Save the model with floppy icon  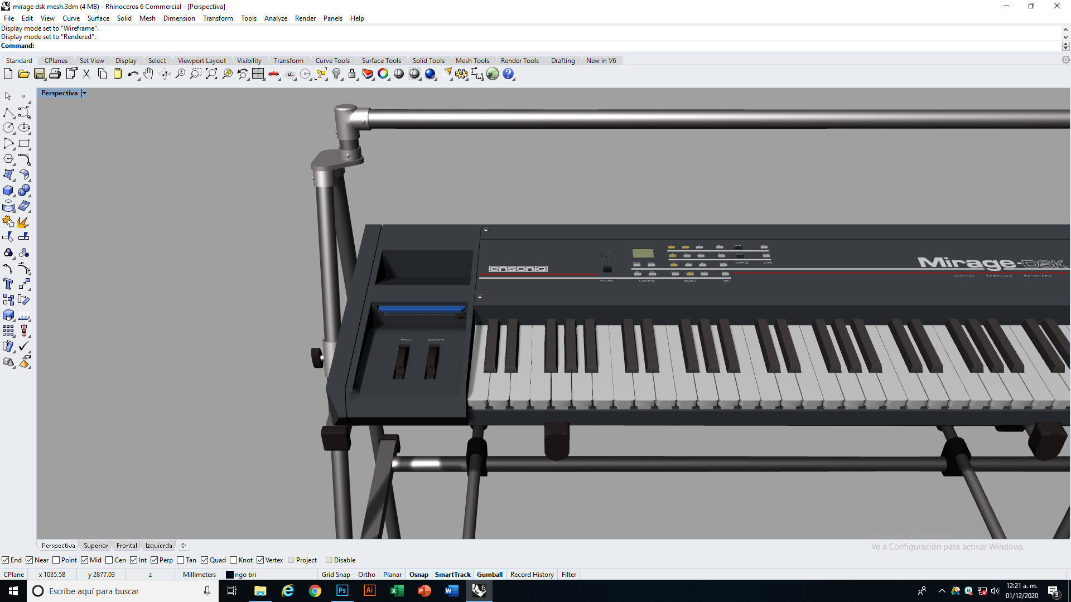click(x=39, y=74)
